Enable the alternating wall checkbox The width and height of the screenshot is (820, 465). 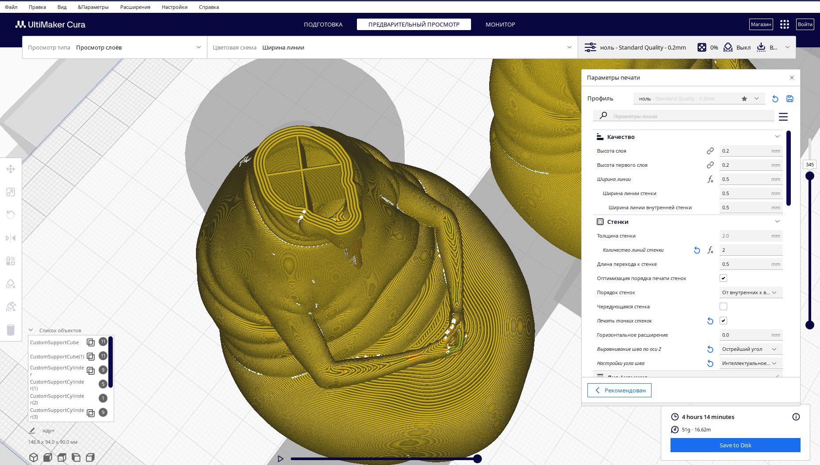click(x=723, y=307)
